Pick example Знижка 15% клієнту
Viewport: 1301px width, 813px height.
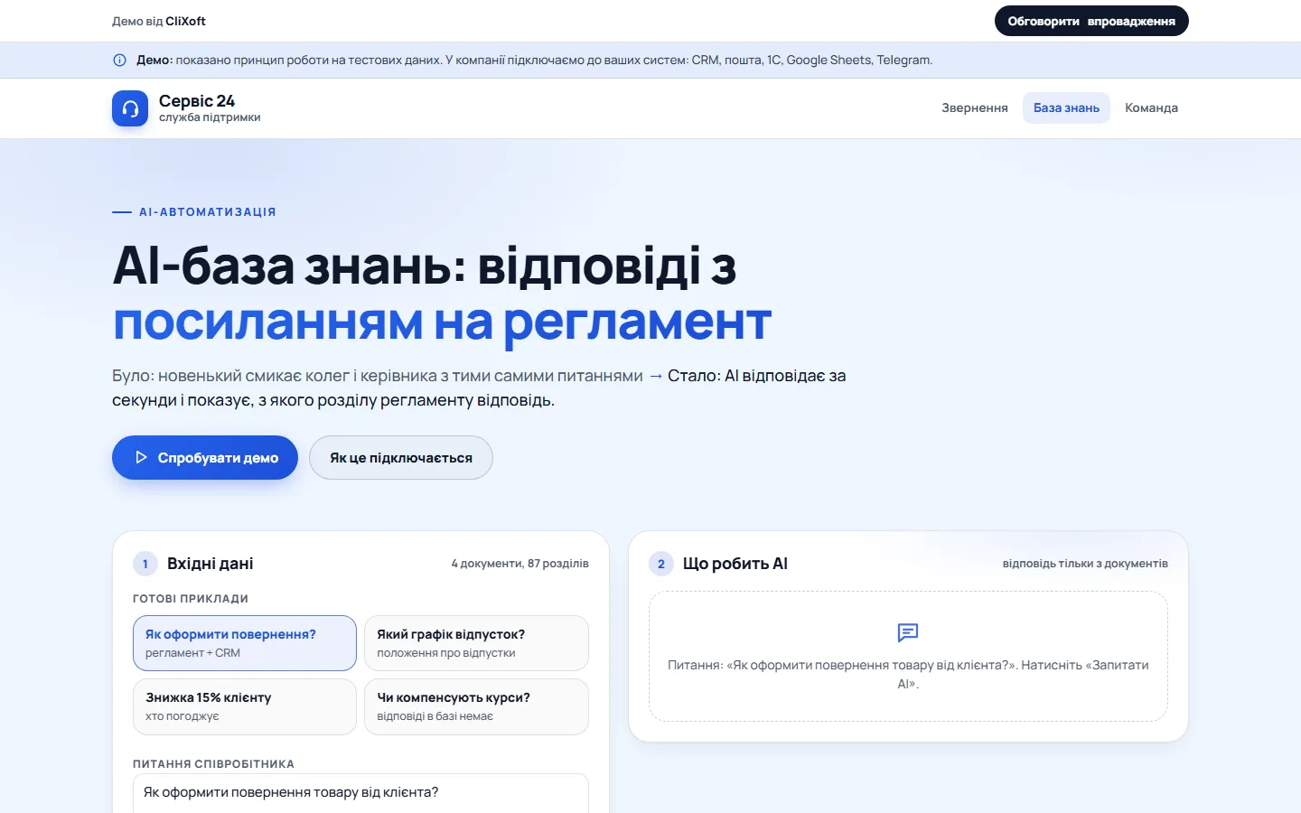245,706
